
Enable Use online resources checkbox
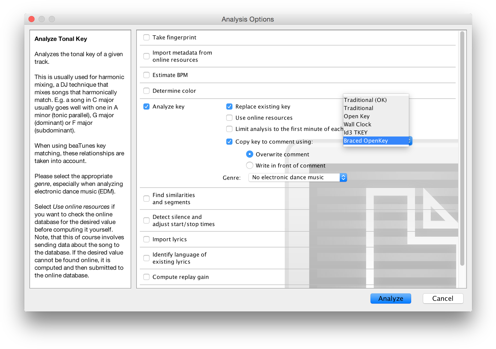click(229, 118)
